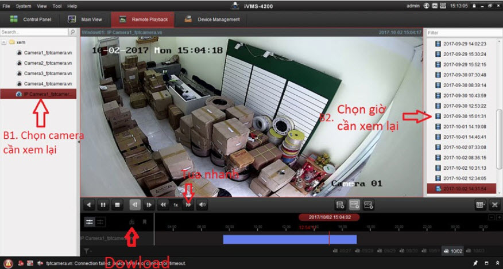The height and width of the screenshot is (269, 503).
Task: Click the CPU usage icon in title bar
Action: pos(435,6)
